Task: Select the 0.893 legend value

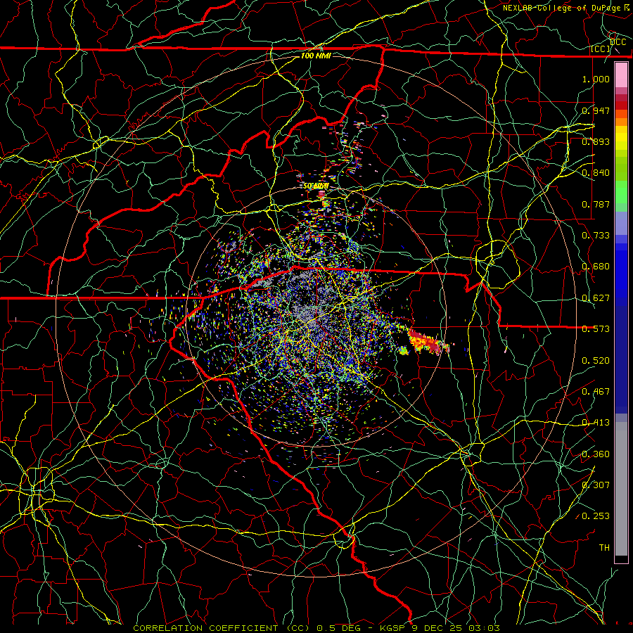Action: point(596,141)
